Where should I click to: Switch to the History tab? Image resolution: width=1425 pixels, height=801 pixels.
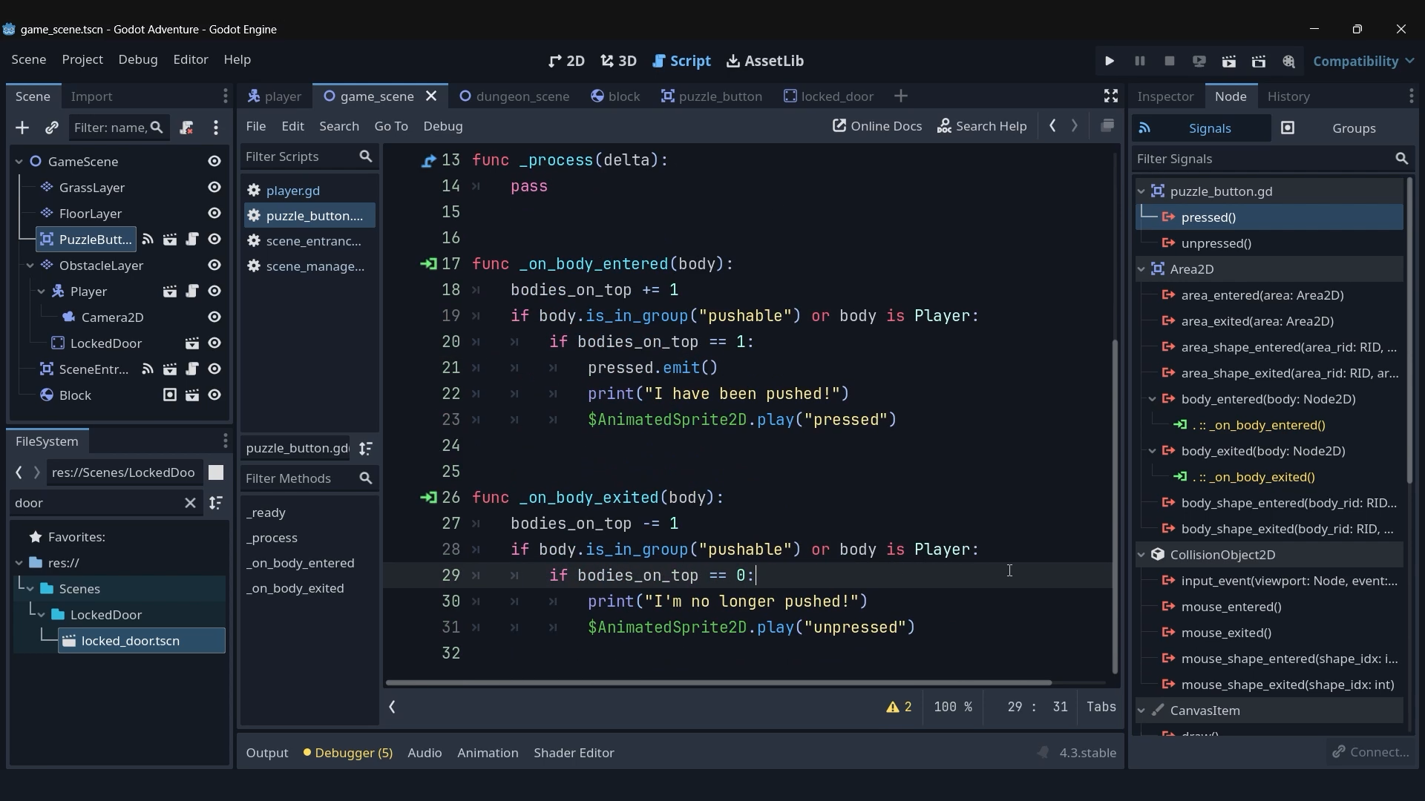[x=1288, y=96]
